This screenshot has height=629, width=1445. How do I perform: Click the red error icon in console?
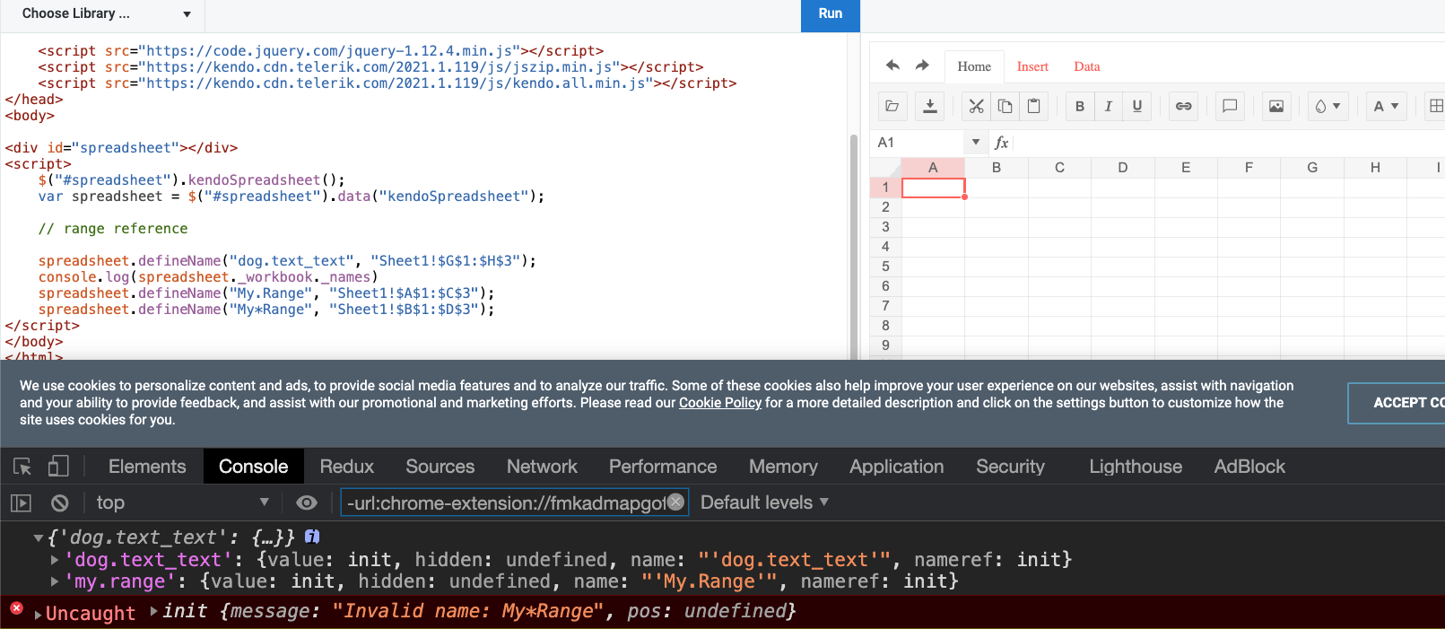point(16,608)
